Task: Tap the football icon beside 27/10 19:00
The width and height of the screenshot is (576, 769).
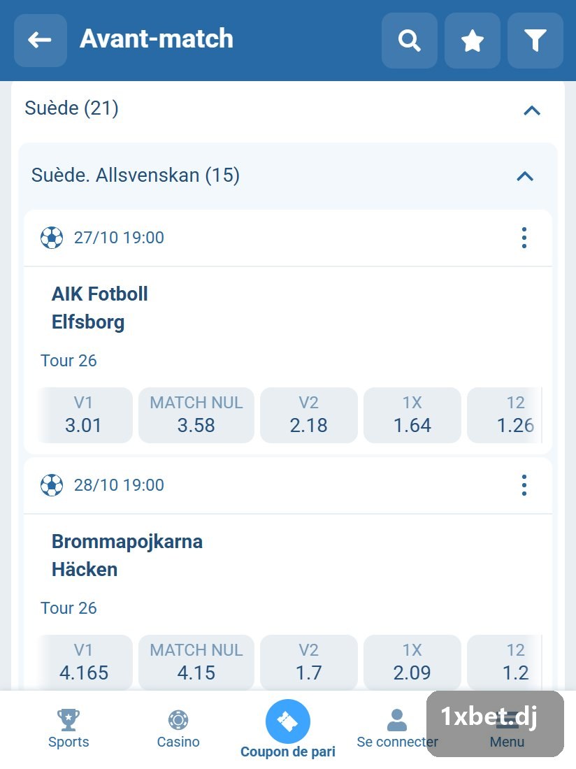Action: tap(52, 238)
